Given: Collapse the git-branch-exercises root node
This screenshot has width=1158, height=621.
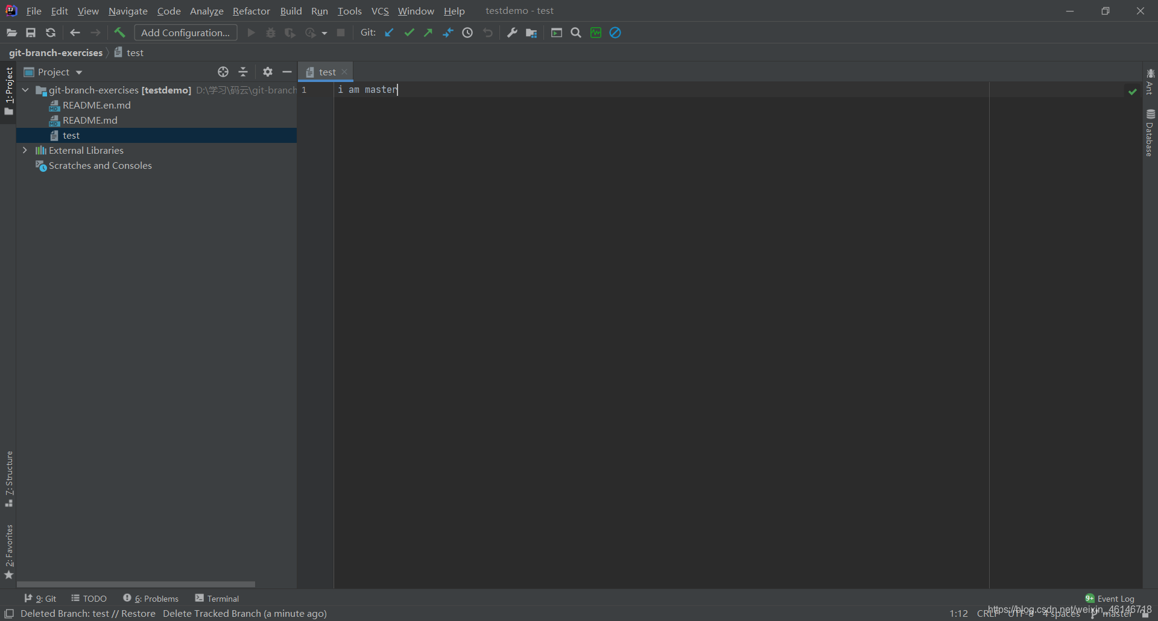Looking at the screenshot, I should (25, 90).
